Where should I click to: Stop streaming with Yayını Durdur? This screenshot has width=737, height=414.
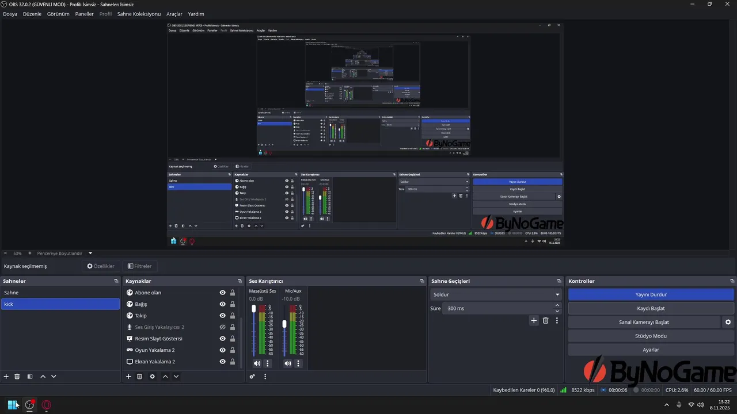651,294
